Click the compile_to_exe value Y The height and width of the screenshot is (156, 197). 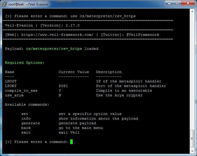[x=60, y=91]
